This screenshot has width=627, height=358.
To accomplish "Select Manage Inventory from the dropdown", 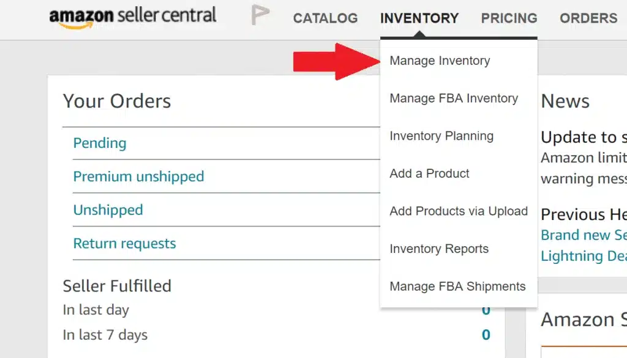I will tap(440, 60).
